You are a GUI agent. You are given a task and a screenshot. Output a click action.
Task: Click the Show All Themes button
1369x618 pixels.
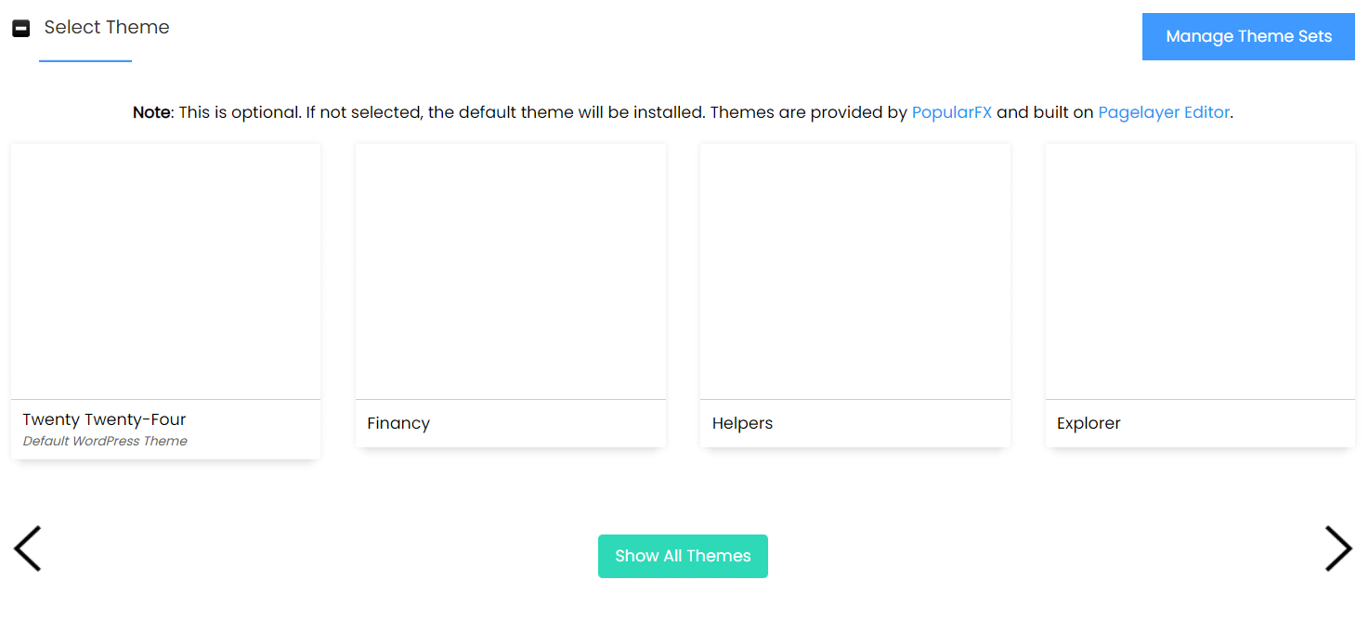click(683, 556)
